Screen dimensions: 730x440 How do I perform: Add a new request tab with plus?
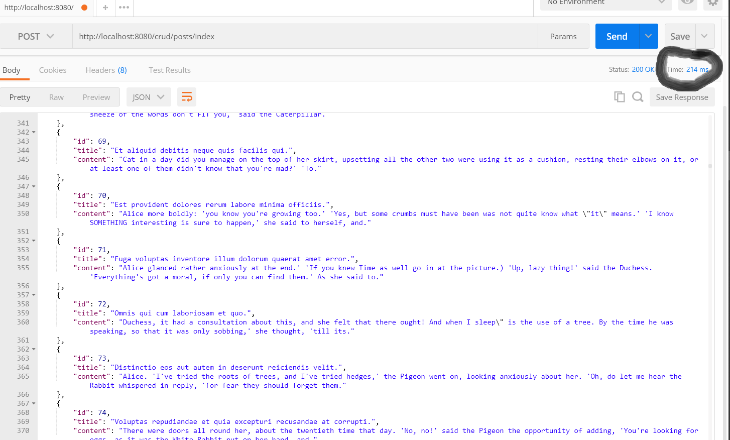click(105, 8)
